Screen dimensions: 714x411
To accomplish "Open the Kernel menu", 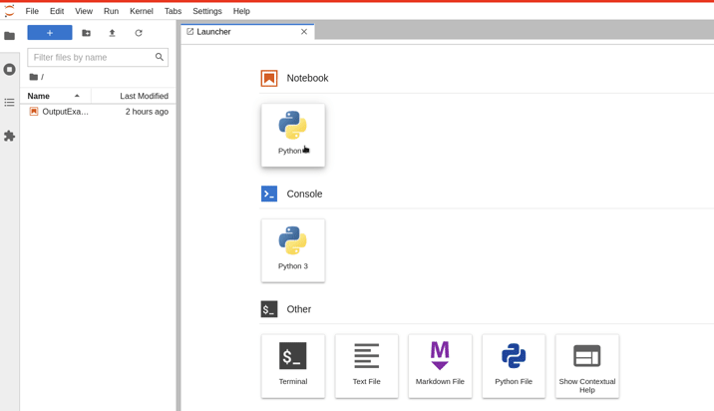I will (x=142, y=11).
